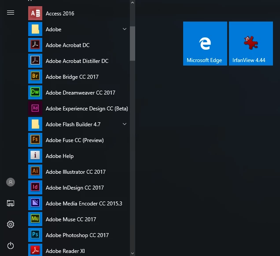Click the Adobe Bridge Br icon

coord(35,77)
